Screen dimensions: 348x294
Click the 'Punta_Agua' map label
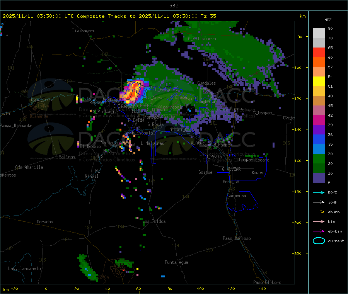[x=176, y=262]
